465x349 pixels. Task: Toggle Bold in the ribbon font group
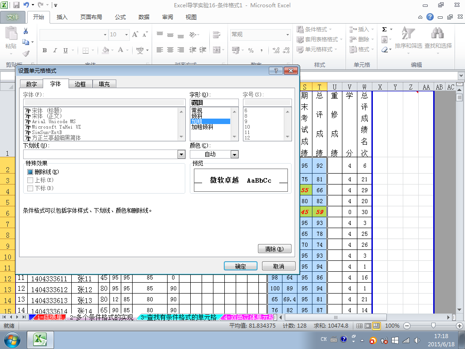click(x=45, y=50)
